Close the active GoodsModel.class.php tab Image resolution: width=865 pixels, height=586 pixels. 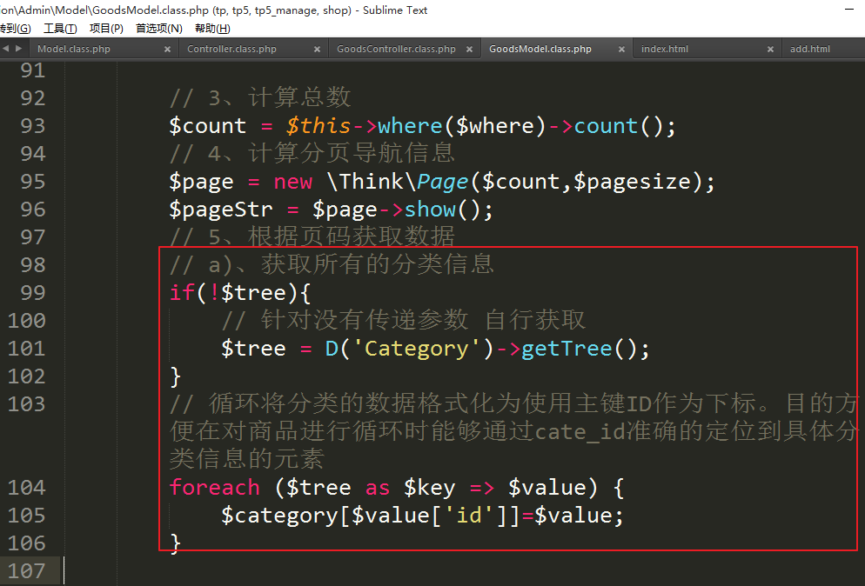tap(620, 50)
